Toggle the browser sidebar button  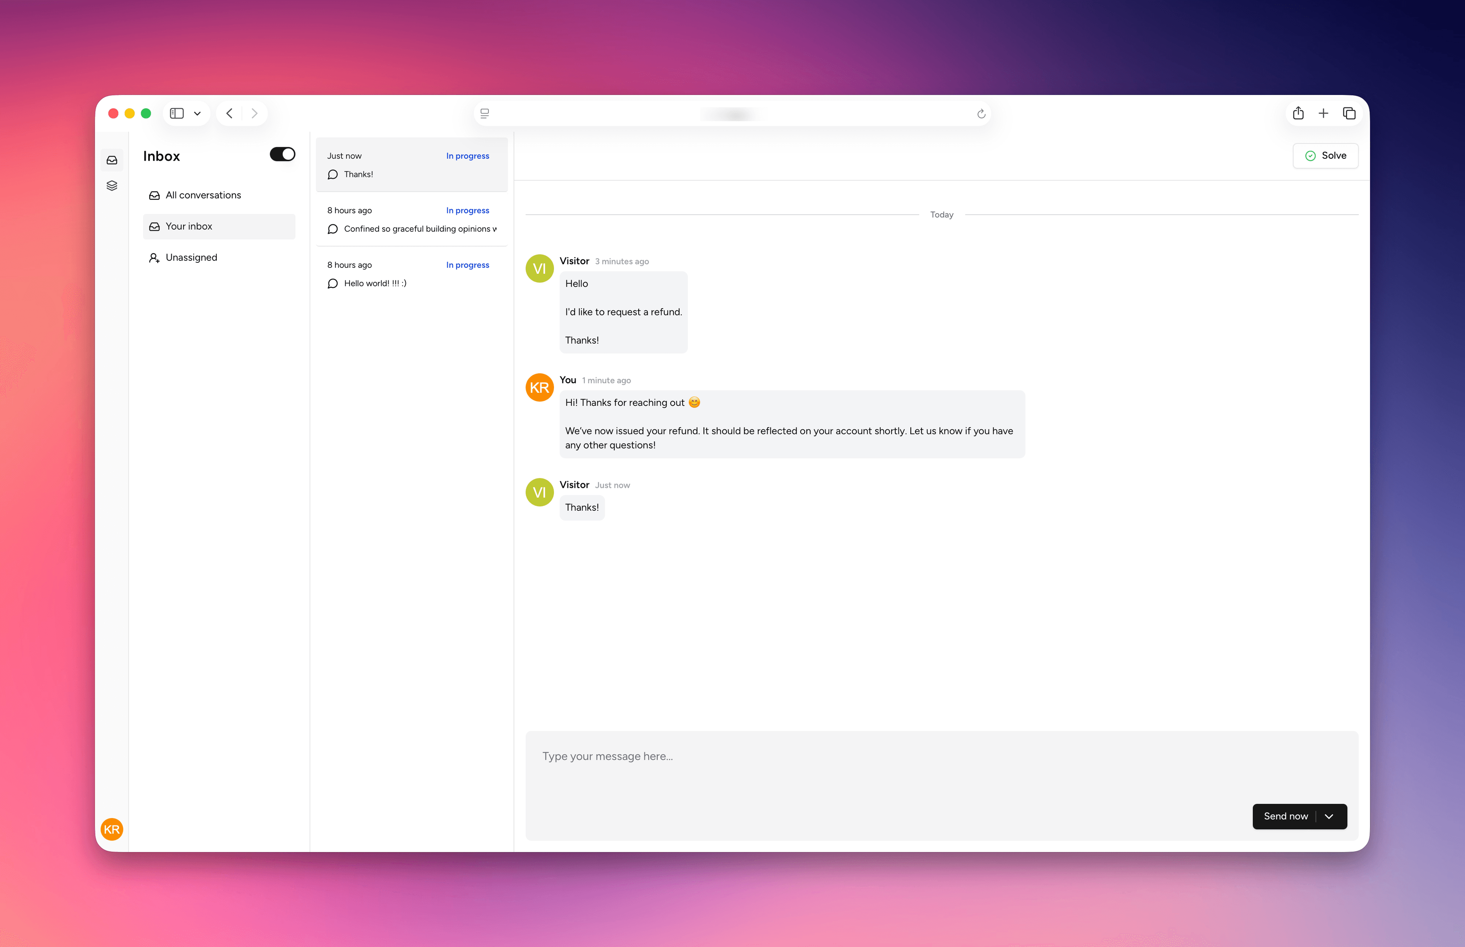click(x=177, y=113)
